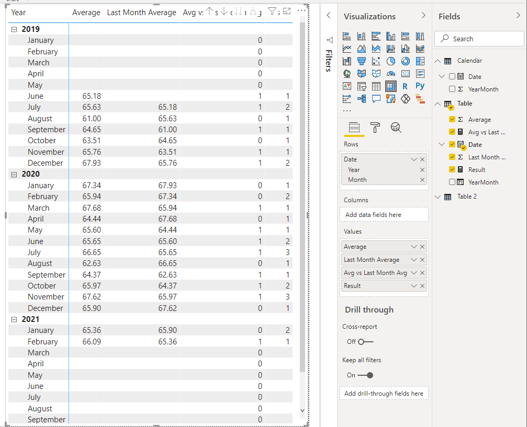Open the Fields well tab
Viewport: 527px width, 427px height.
(x=354, y=128)
